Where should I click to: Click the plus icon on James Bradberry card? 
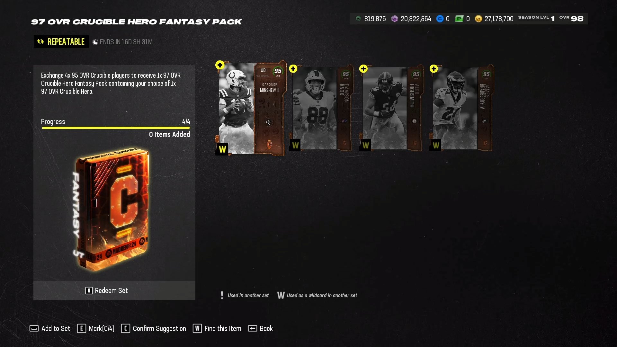tap(434, 69)
